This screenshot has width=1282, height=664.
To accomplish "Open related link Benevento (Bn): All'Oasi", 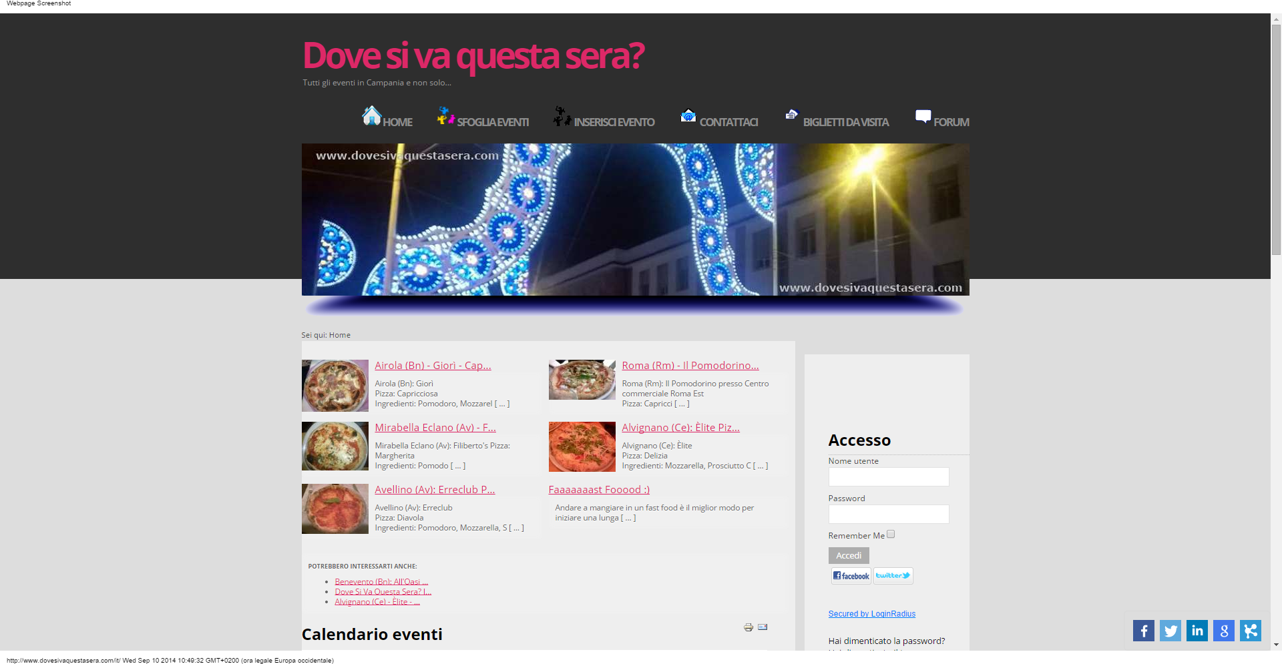I will [x=381, y=582].
